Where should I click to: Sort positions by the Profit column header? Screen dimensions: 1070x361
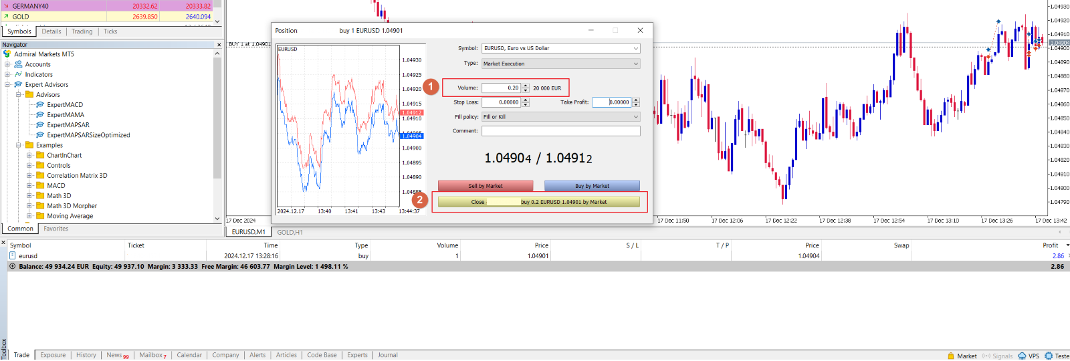click(x=1050, y=245)
